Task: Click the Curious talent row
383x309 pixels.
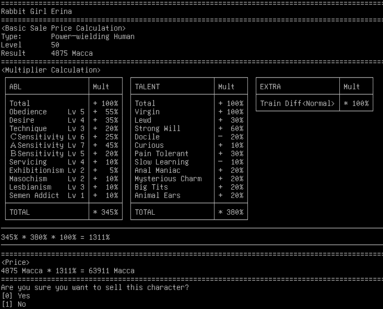Action: click(189, 145)
